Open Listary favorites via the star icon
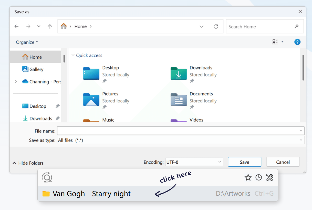The width and height of the screenshot is (312, 210). (x=248, y=177)
